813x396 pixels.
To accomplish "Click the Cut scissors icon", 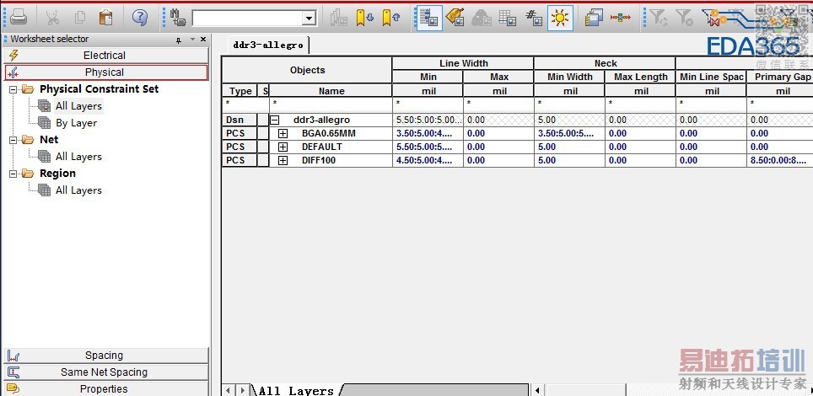I will coord(52,18).
